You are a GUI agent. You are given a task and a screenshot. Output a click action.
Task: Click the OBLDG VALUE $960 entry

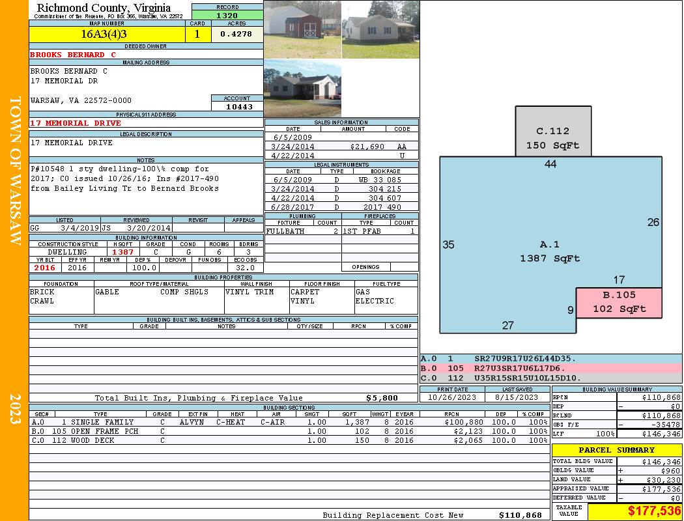[x=617, y=470]
